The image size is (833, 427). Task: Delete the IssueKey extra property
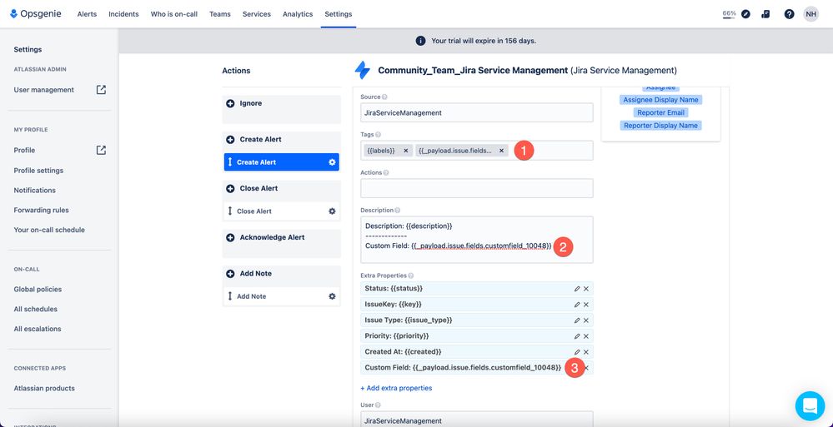coord(586,305)
